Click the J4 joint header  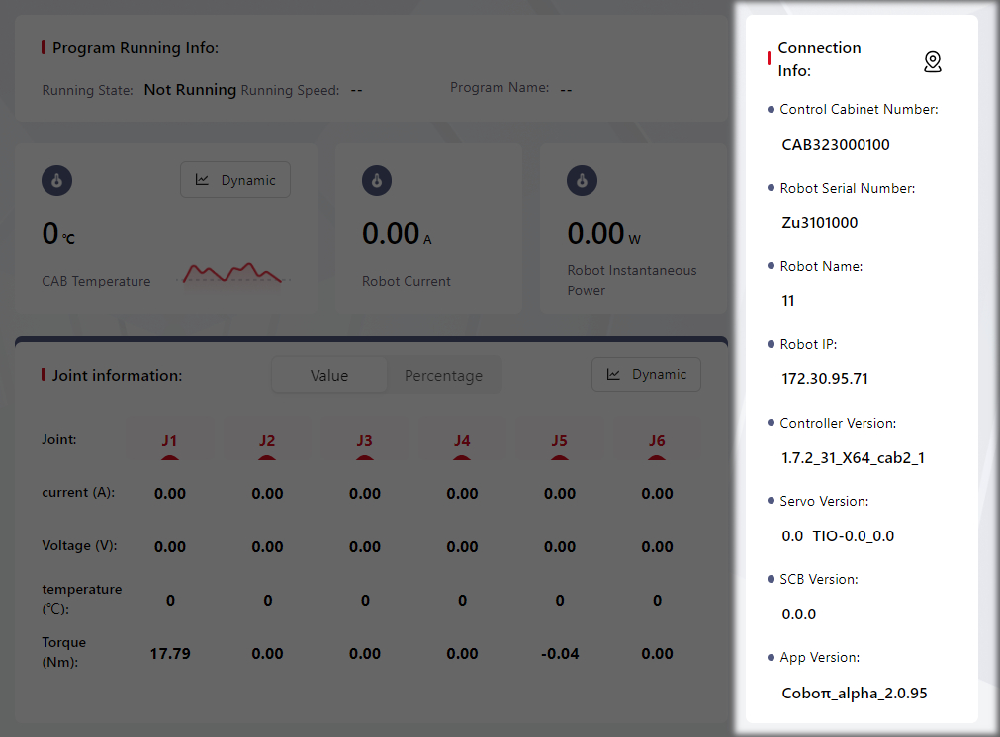pyautogui.click(x=462, y=441)
